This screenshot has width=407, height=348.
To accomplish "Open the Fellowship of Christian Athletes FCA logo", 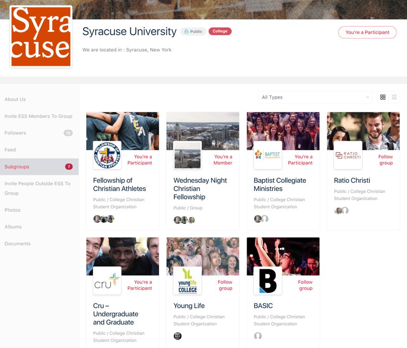I will click(107, 155).
